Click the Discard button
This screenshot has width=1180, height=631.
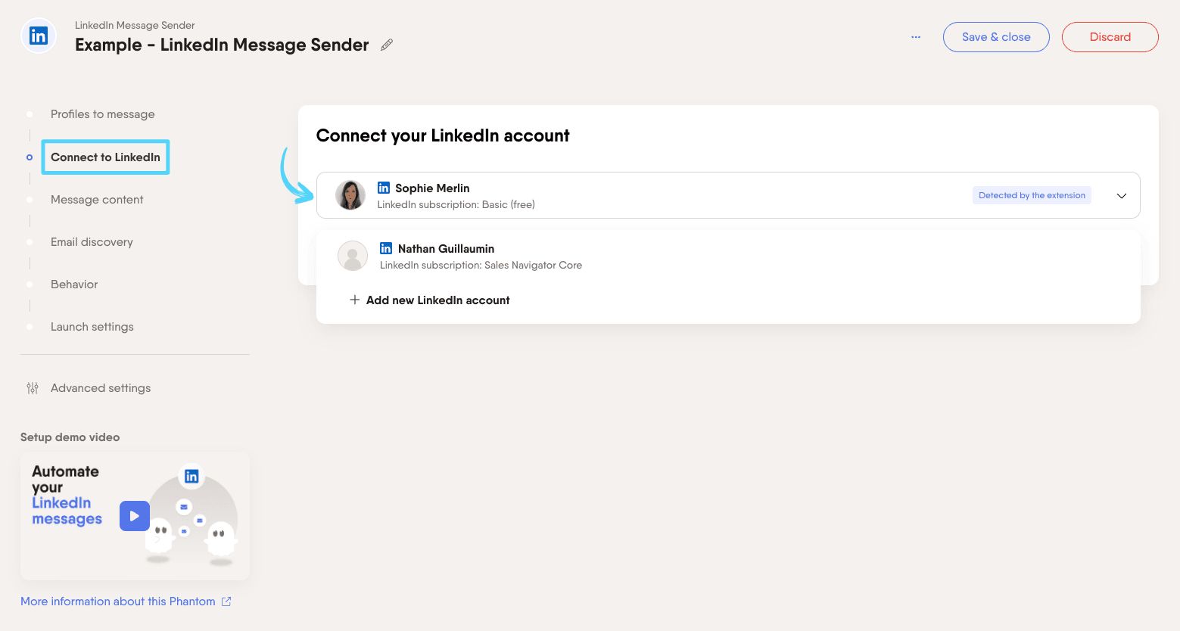[x=1110, y=37]
